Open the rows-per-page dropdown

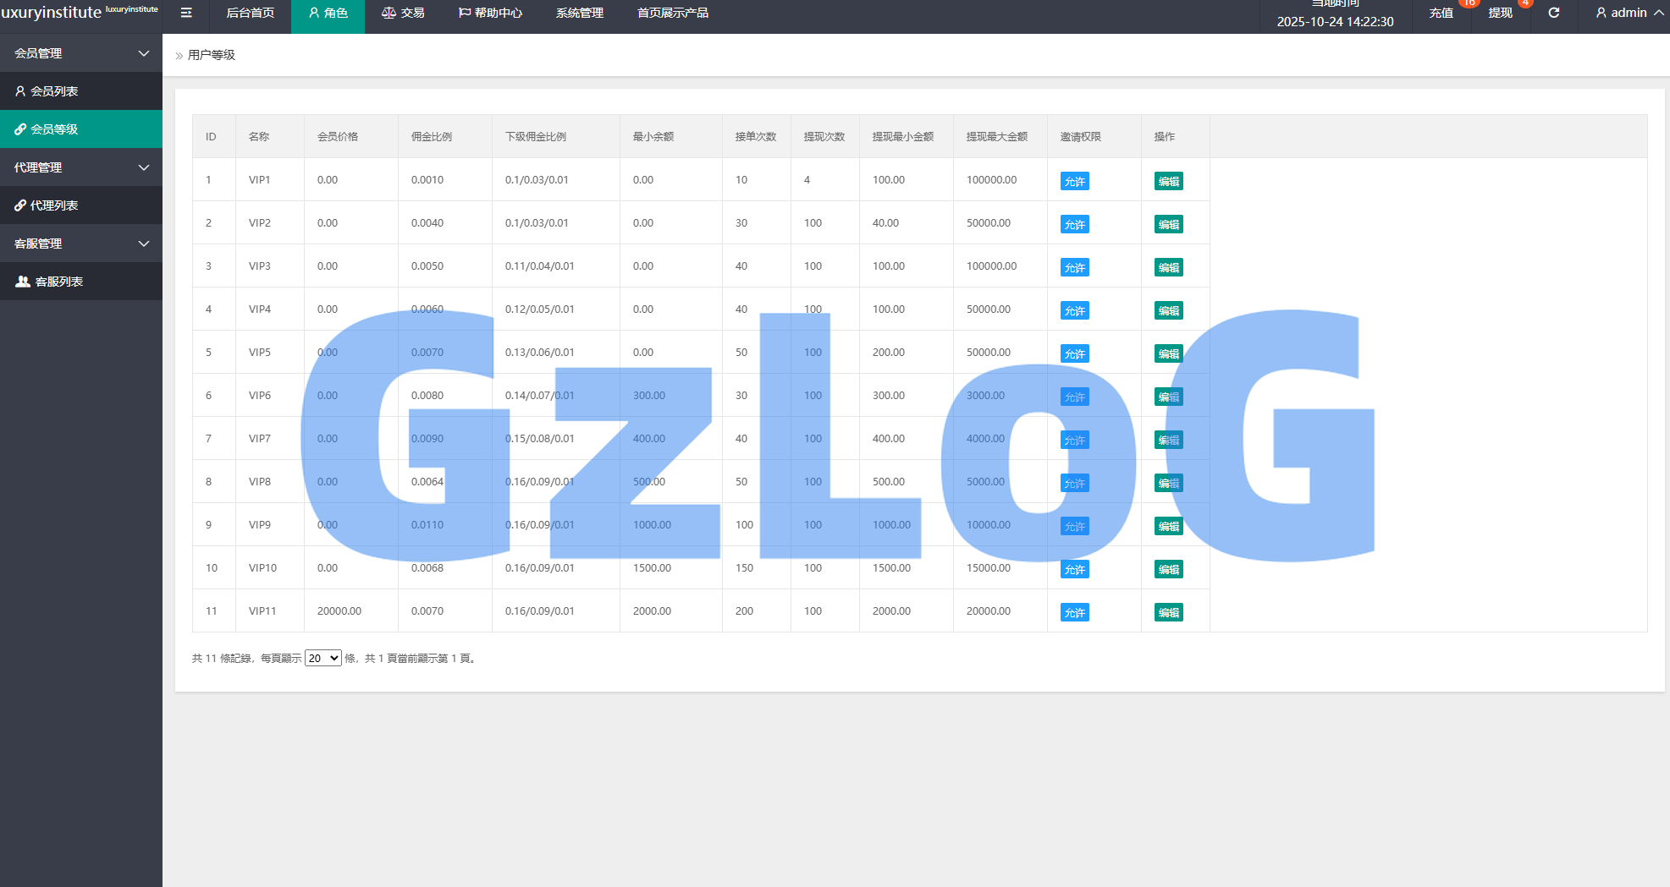pos(322,658)
